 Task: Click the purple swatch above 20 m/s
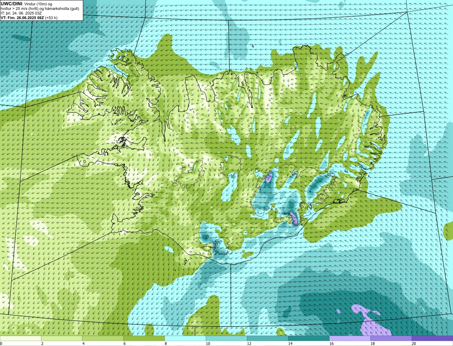coord(432,339)
